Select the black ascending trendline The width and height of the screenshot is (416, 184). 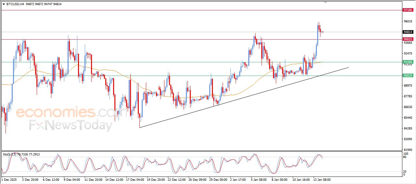click(x=244, y=97)
